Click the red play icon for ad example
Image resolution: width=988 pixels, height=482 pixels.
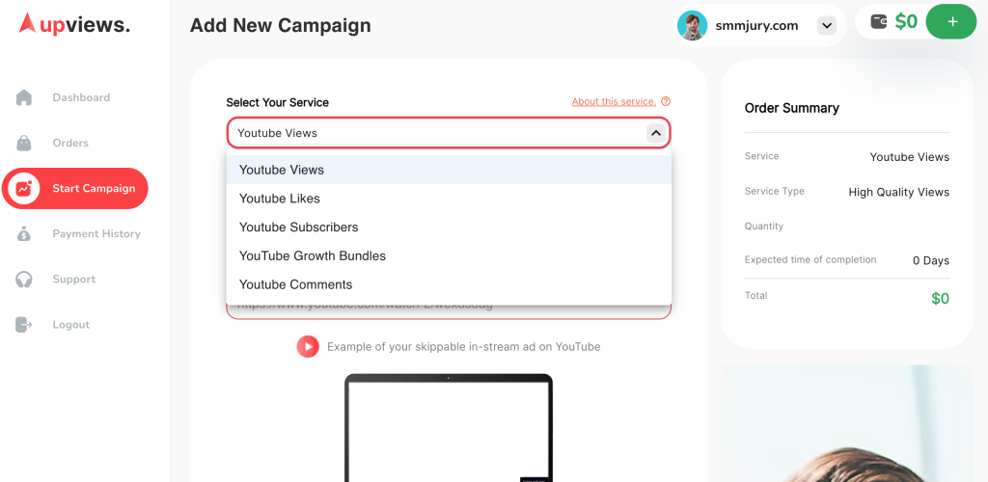pyautogui.click(x=308, y=346)
